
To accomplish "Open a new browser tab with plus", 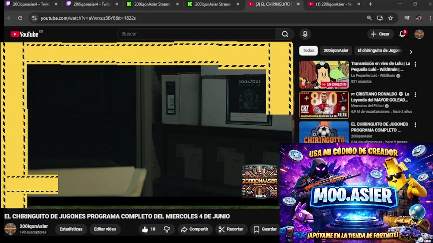I will [x=370, y=4].
